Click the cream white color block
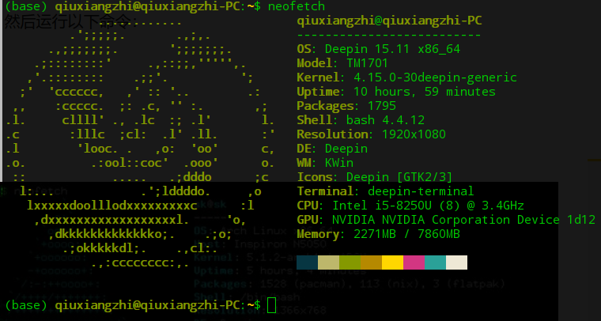The image size is (601, 321). click(456, 262)
